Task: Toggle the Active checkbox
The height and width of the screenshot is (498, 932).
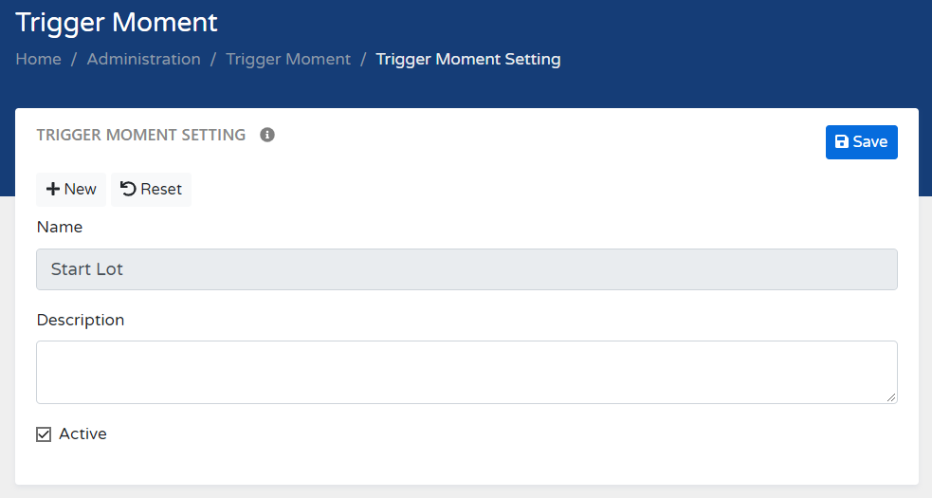Action: coord(44,434)
